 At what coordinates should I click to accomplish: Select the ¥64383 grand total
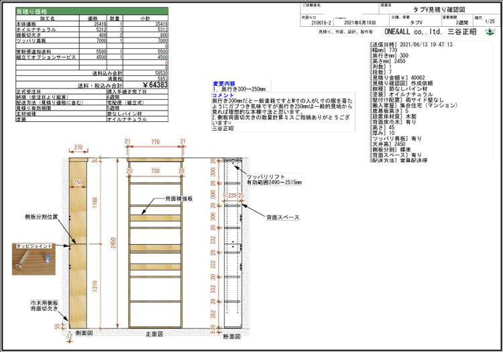click(x=155, y=85)
